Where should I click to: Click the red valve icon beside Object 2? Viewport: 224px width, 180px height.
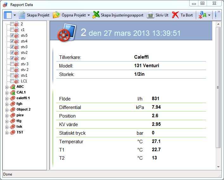click(13, 110)
